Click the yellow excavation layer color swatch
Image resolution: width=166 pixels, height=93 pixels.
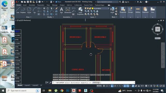pos(93,8)
